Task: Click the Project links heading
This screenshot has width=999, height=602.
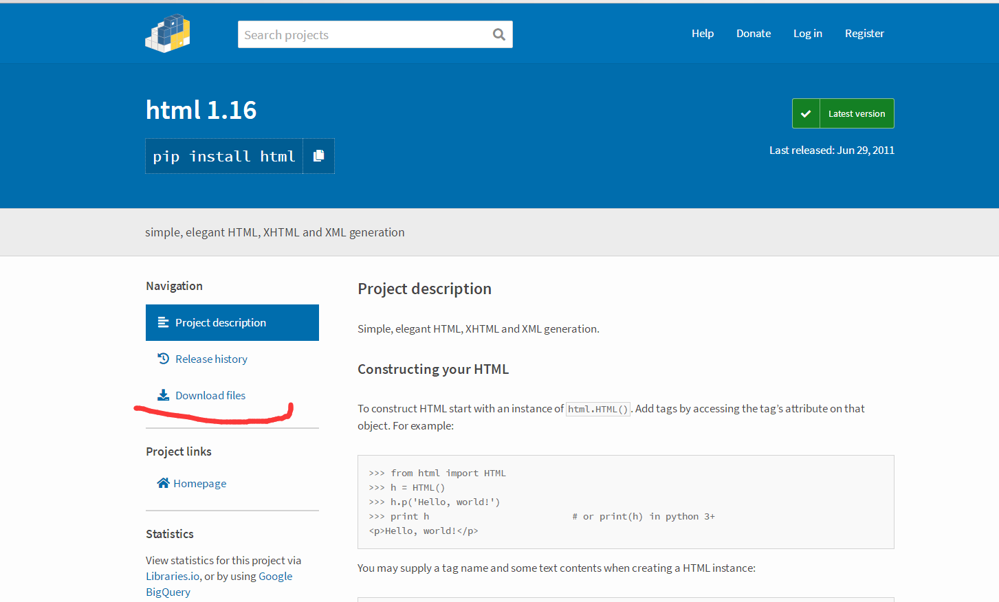Action: pyautogui.click(x=179, y=452)
